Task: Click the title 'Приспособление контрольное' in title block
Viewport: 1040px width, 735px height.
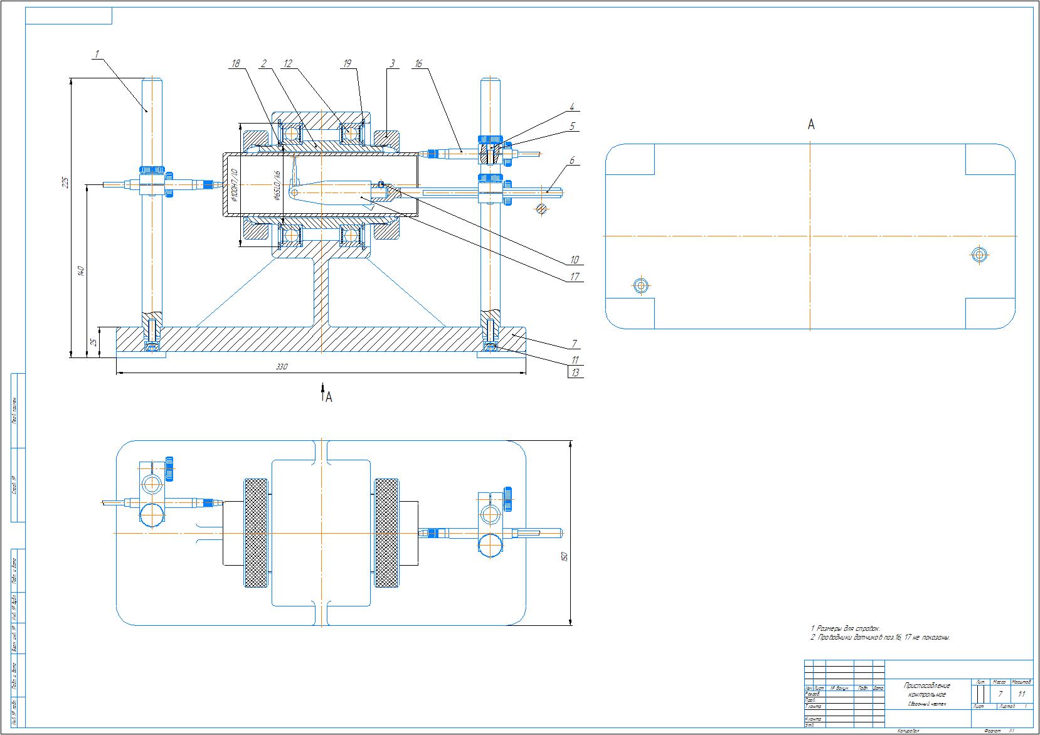Action: tap(926, 690)
